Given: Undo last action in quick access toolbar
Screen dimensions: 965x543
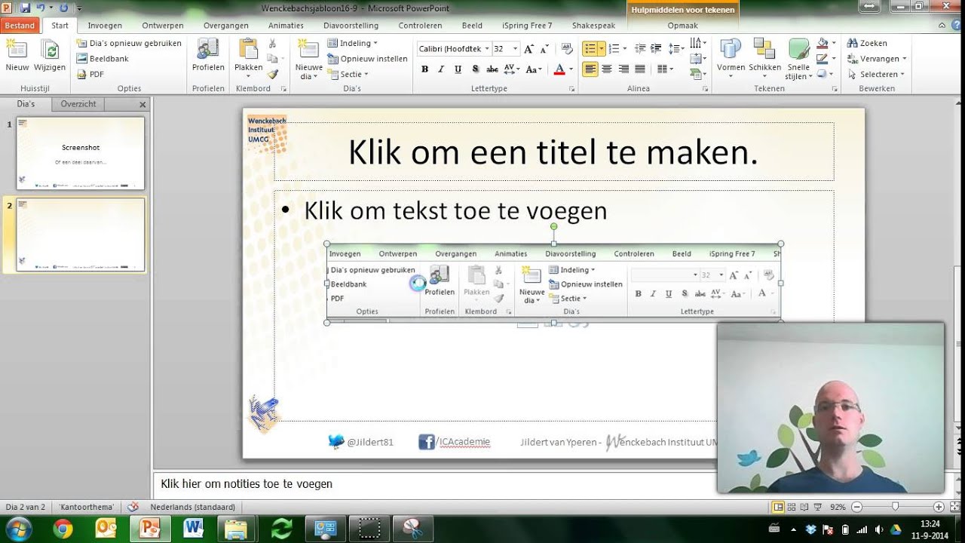Looking at the screenshot, I should (41, 8).
